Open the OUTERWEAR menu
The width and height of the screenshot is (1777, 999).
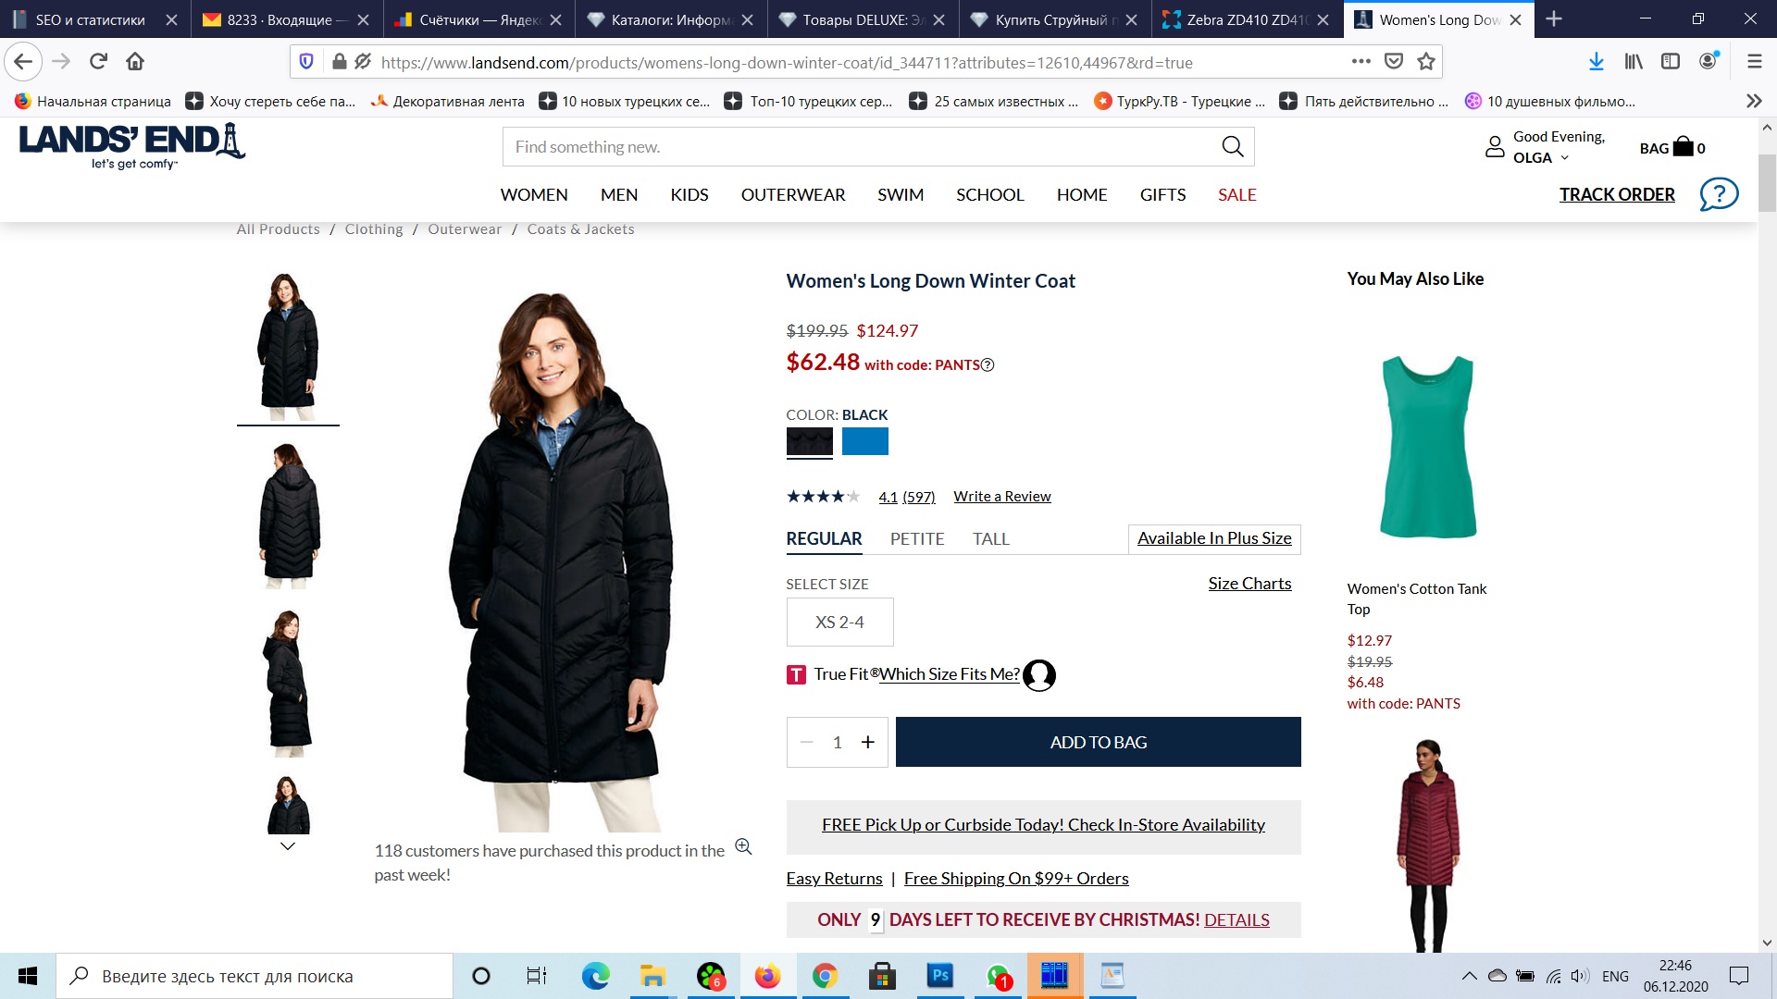click(x=792, y=195)
